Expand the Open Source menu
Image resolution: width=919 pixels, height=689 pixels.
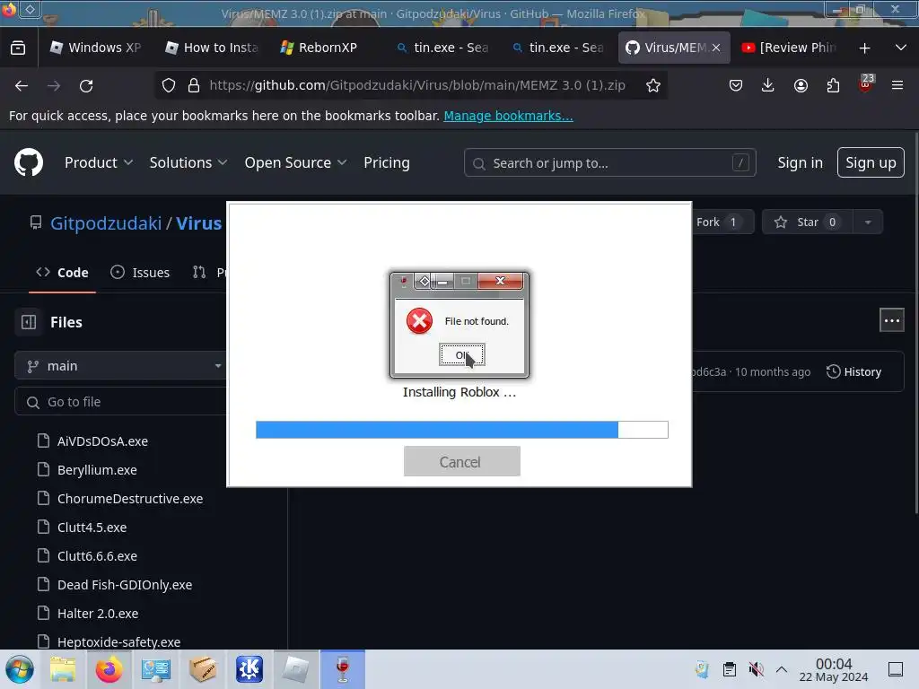(x=295, y=163)
